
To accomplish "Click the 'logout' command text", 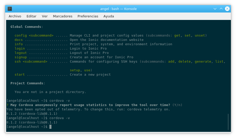I will click(21, 53).
